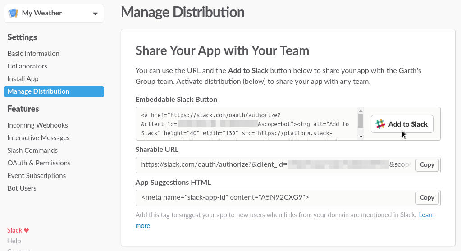This screenshot has width=461, height=251.
Task: Click the My Weather app icon
Action: click(x=14, y=13)
